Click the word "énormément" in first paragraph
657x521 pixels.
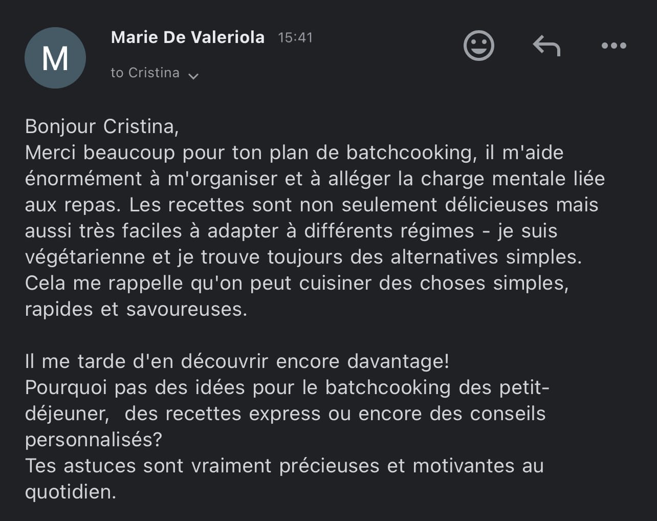(x=83, y=179)
